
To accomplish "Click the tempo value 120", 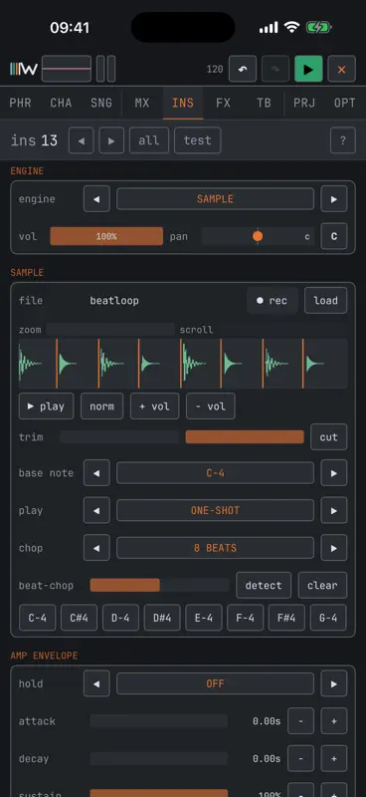I will 215,70.
